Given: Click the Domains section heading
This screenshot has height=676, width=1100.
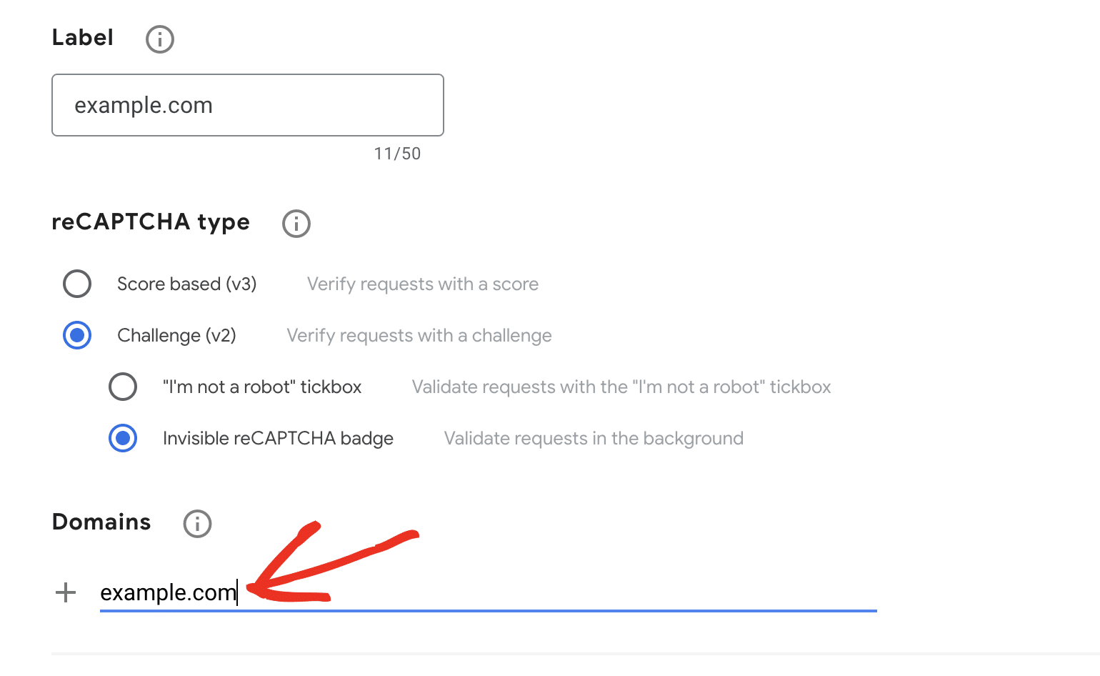Looking at the screenshot, I should point(101,522).
